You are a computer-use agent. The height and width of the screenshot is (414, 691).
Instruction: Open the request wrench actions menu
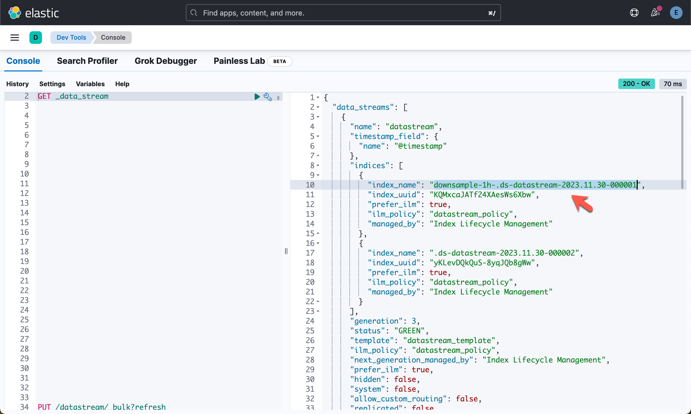click(268, 96)
